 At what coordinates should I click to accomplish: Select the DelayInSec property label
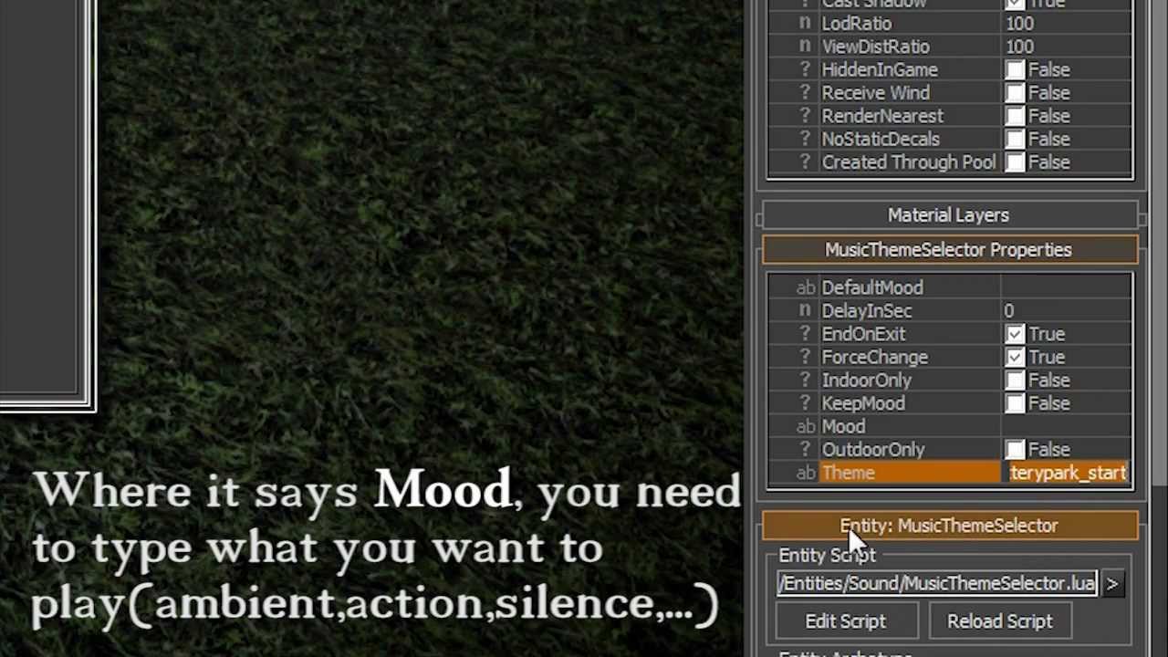pyautogui.click(x=866, y=311)
